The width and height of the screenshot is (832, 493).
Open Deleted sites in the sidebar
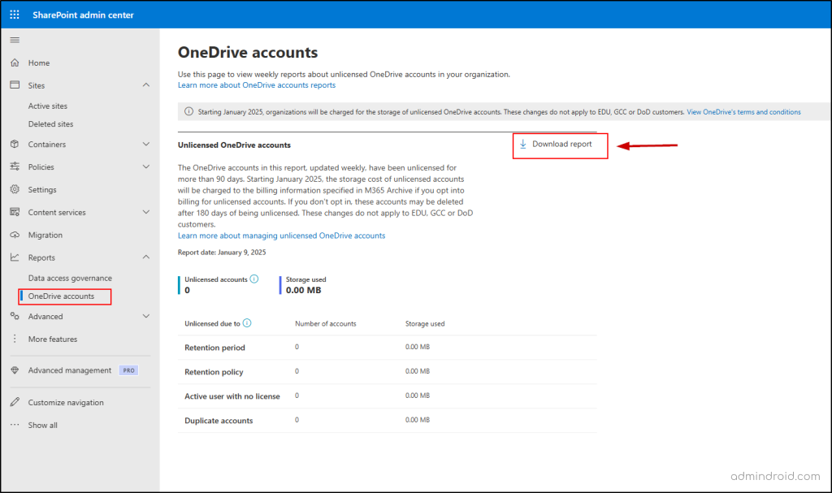(x=51, y=124)
